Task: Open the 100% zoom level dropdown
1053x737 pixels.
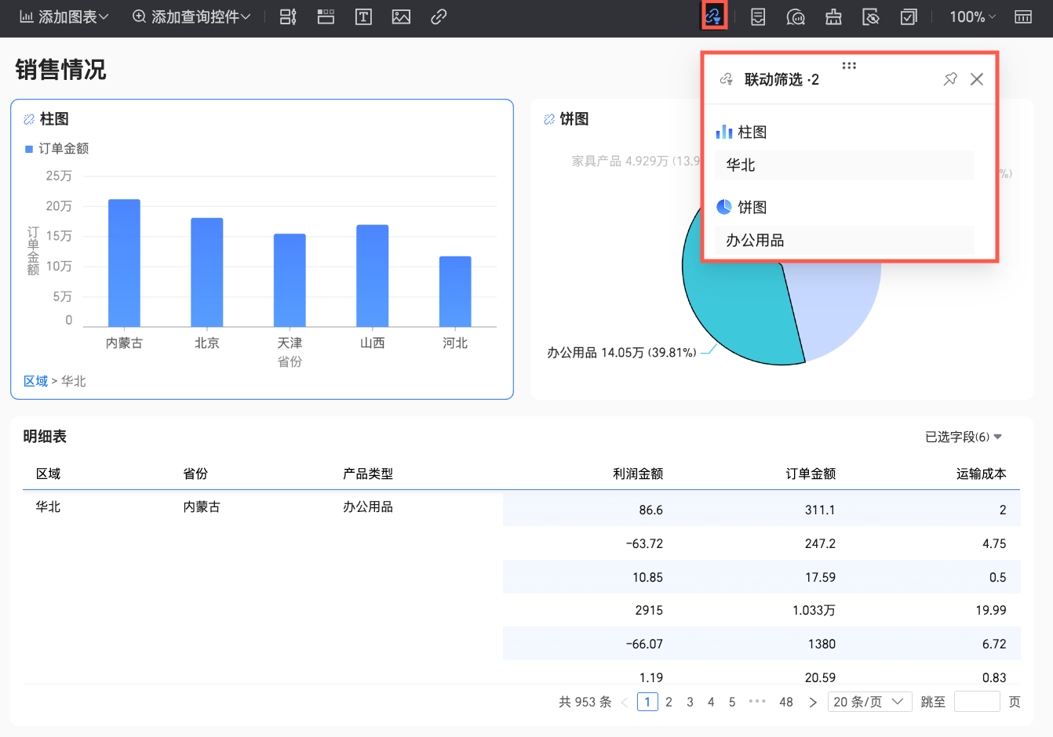Action: point(973,16)
